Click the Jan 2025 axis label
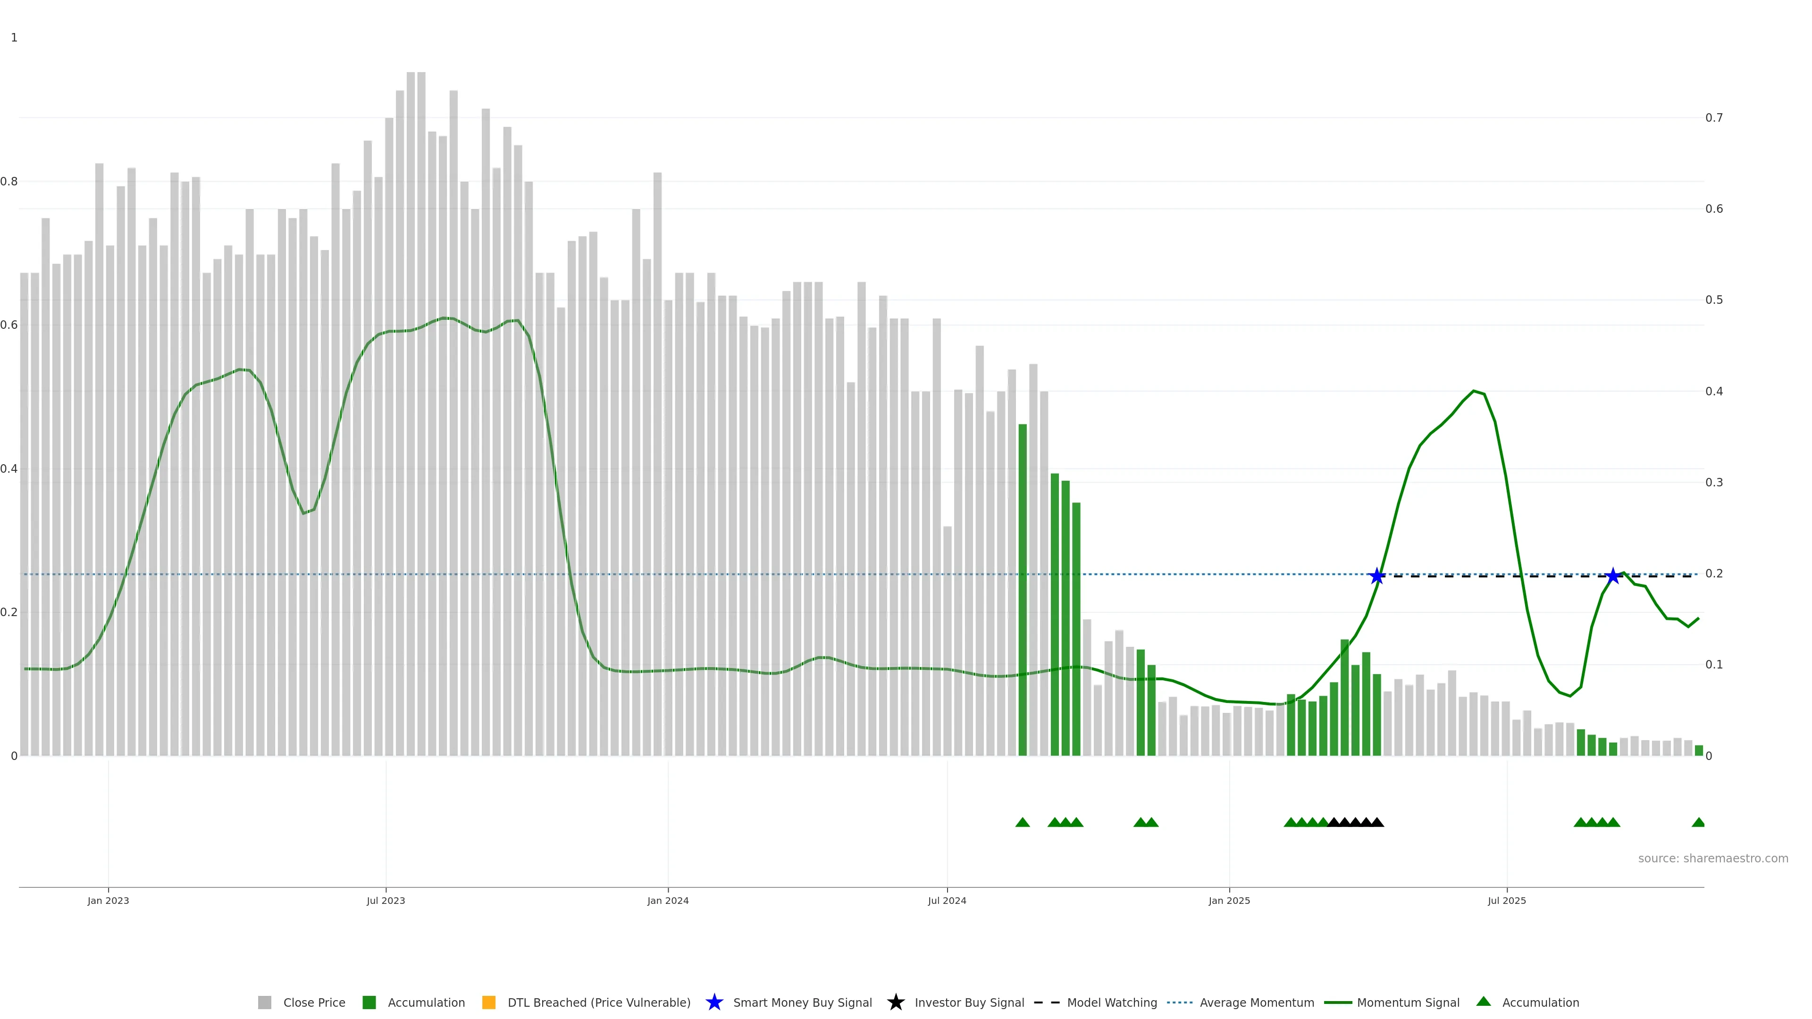Viewport: 1812px width, 1019px height. 1229,901
